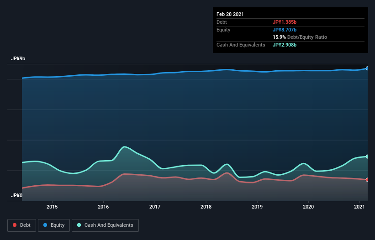Click the Debt row label in tooltip
The height and width of the screenshot is (240, 375).
(x=222, y=22)
